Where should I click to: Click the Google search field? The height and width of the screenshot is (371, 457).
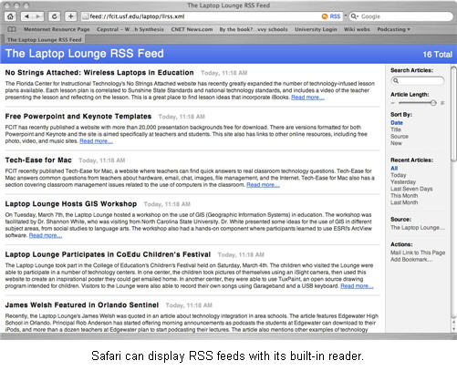coord(400,16)
